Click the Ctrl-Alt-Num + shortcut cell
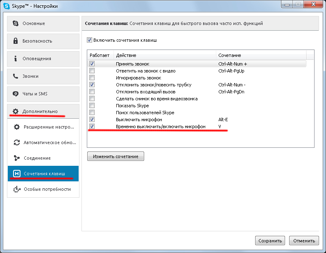This screenshot has width=326, height=253. (233, 64)
